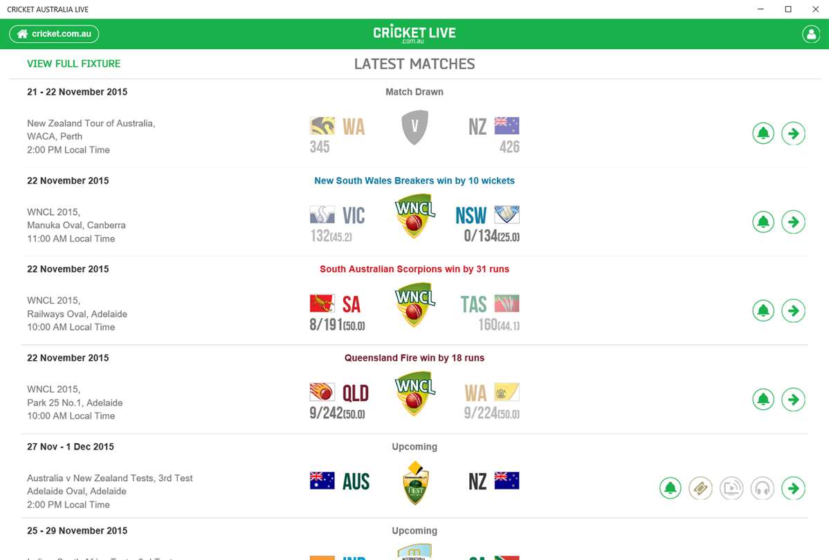This screenshot has width=829, height=560.
Task: Click the WNCL badge in QLD match
Action: point(414,393)
